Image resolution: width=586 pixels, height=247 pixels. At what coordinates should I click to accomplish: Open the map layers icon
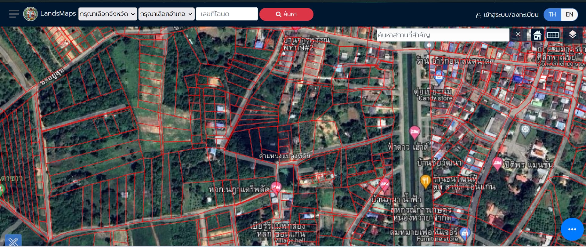(573, 35)
